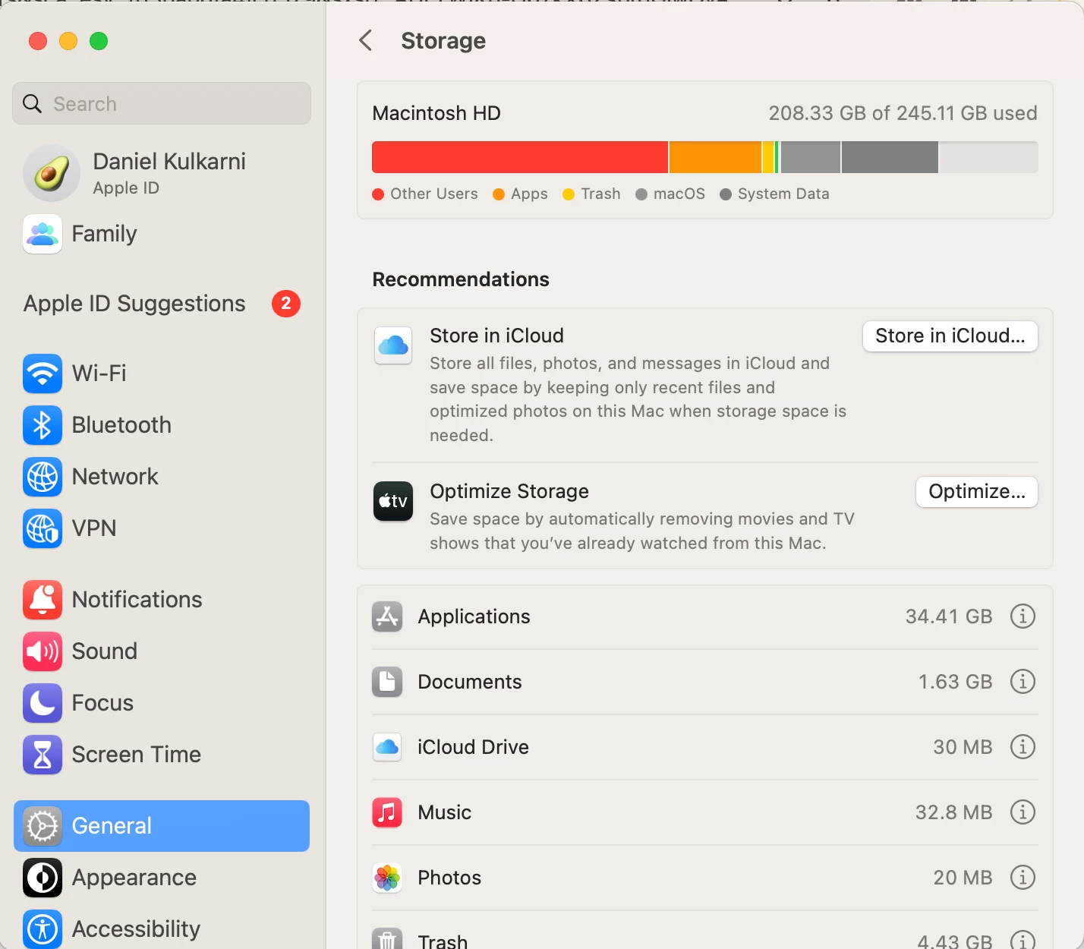The height and width of the screenshot is (949, 1084).
Task: Click the red 2 suggestions badge
Action: coord(286,304)
